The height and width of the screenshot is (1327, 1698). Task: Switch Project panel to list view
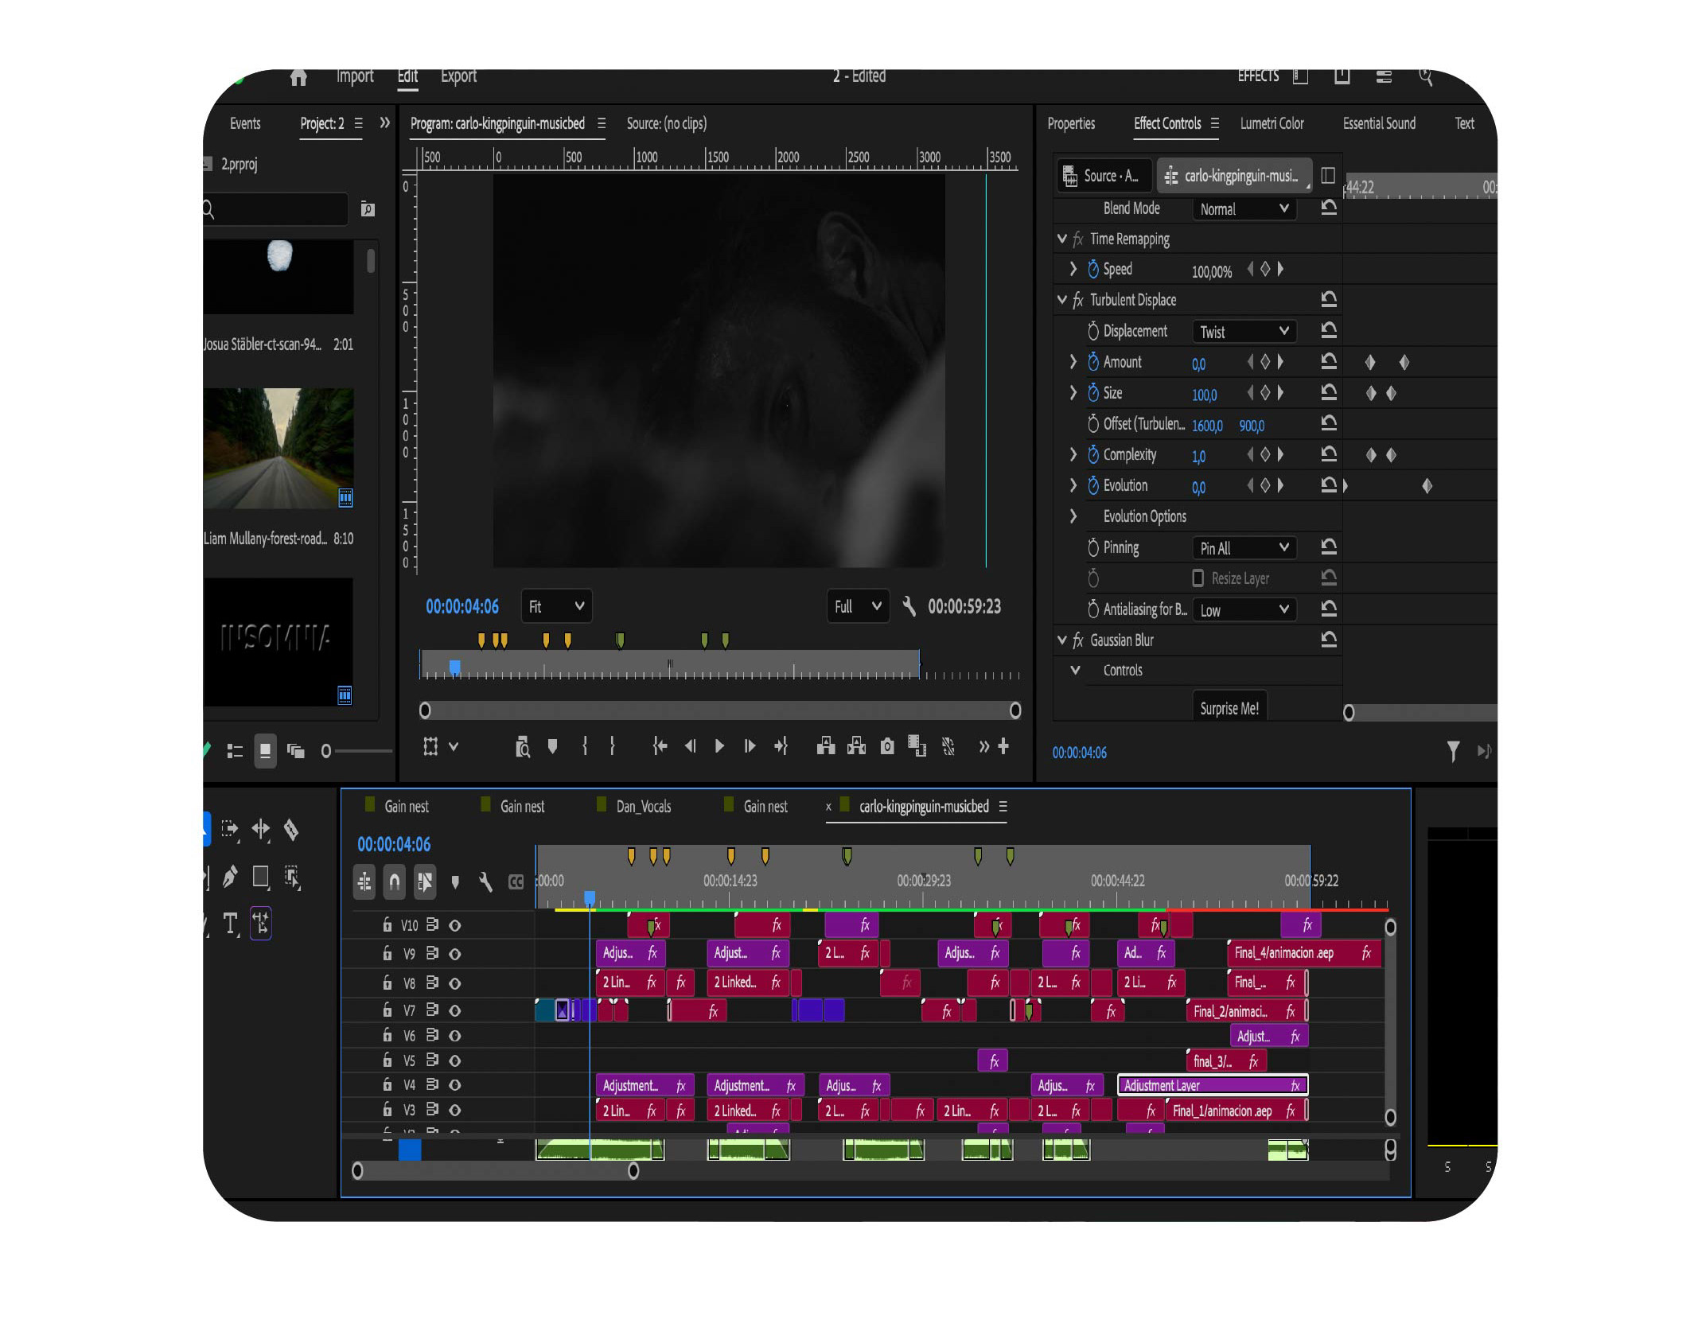point(235,751)
